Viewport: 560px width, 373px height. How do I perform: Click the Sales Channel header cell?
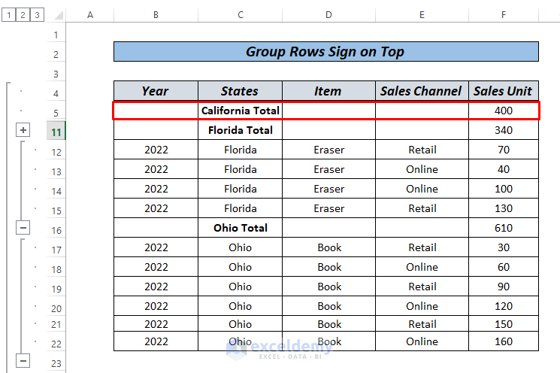pos(422,91)
